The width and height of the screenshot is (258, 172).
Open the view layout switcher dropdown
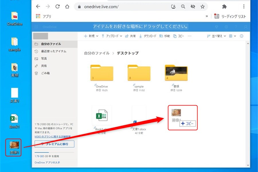232,36
